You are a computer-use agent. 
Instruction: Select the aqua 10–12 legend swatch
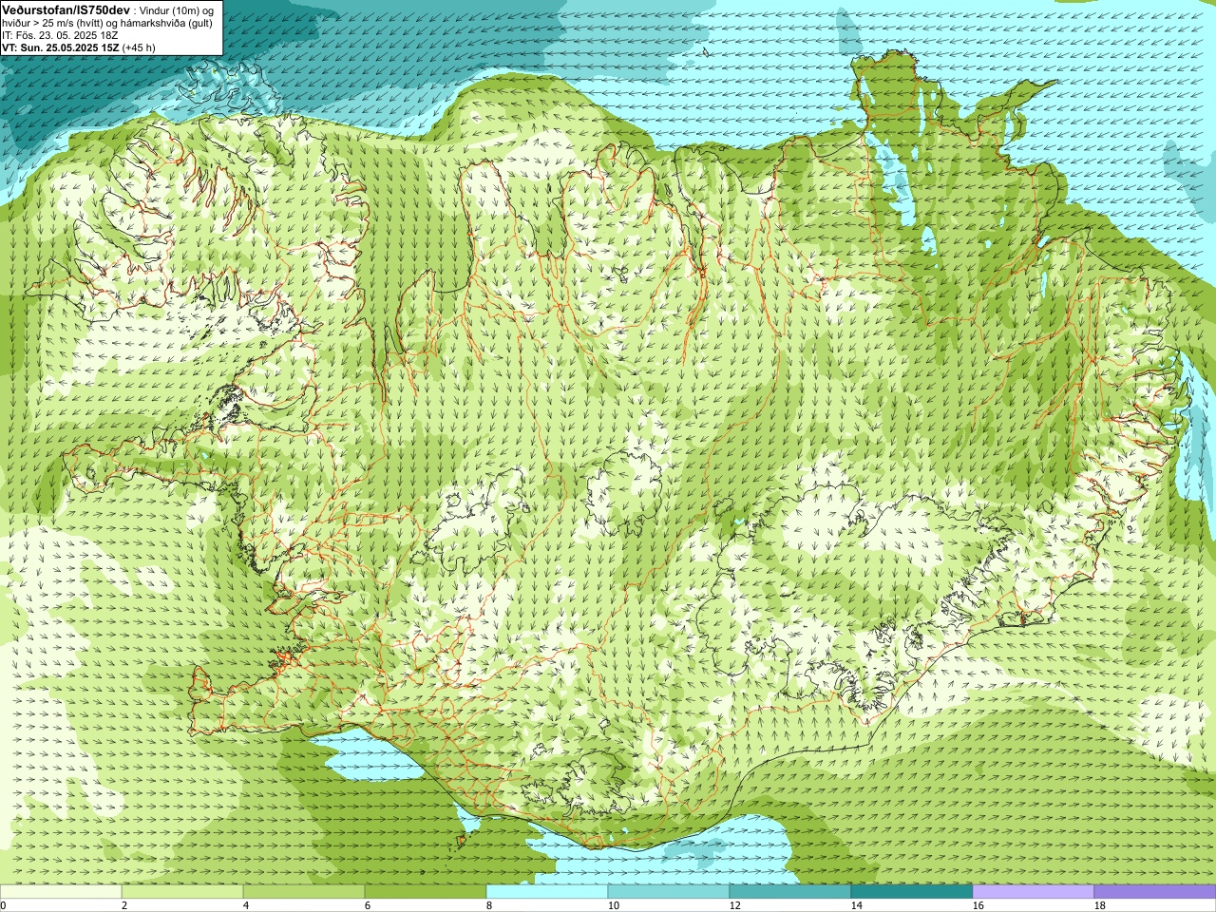point(669,892)
